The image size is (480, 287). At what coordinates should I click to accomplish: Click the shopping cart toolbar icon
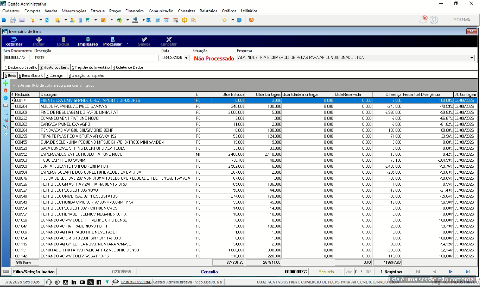click(87, 20)
